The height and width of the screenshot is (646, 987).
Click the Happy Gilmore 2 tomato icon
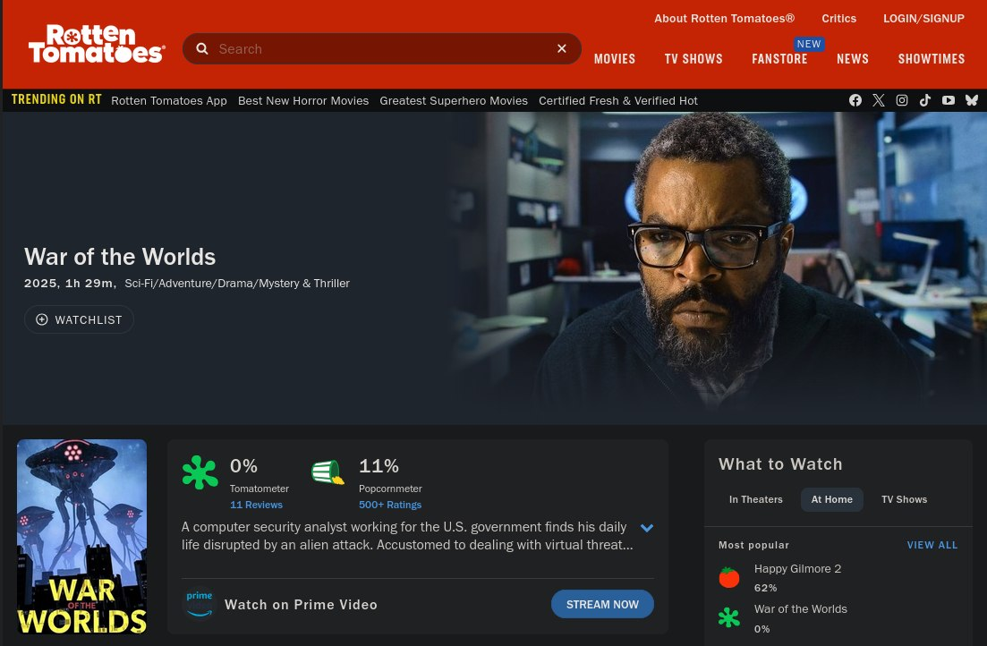pos(729,577)
